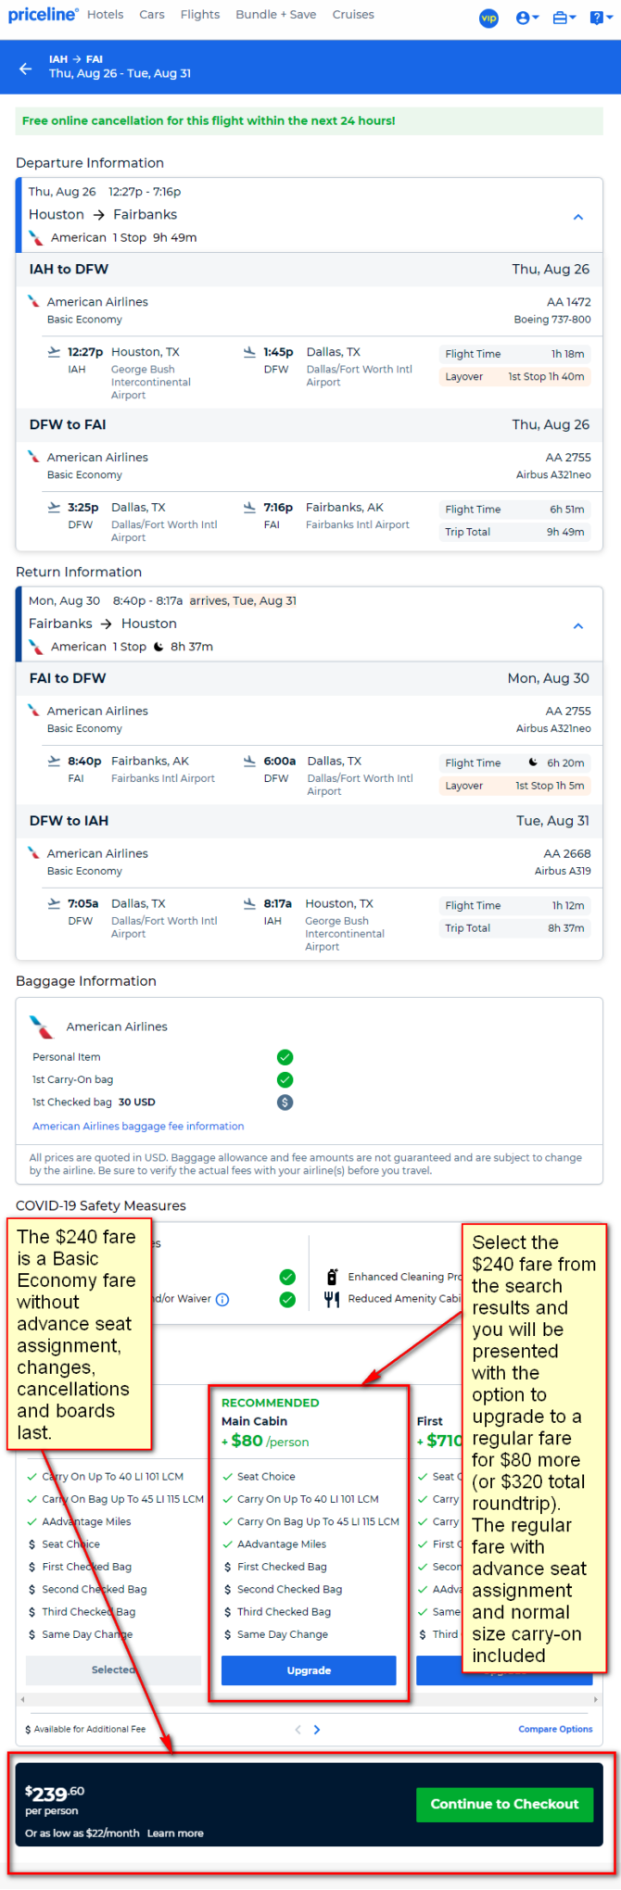Open the Compare Options link

point(555,1729)
